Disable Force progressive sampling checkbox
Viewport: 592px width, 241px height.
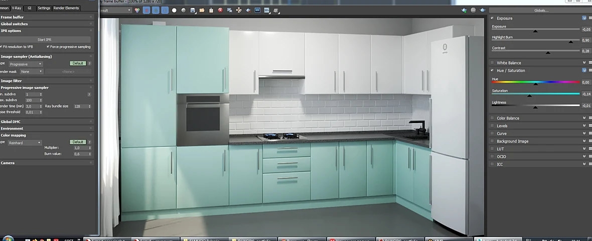(x=48, y=46)
